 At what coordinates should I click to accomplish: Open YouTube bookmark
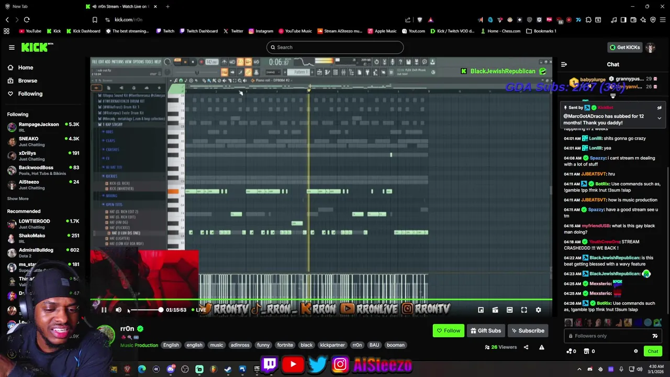pos(30,31)
